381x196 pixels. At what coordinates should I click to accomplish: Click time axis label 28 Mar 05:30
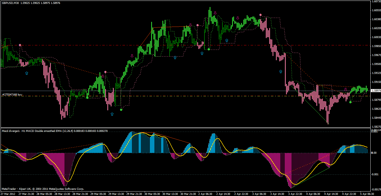tap(45, 194)
